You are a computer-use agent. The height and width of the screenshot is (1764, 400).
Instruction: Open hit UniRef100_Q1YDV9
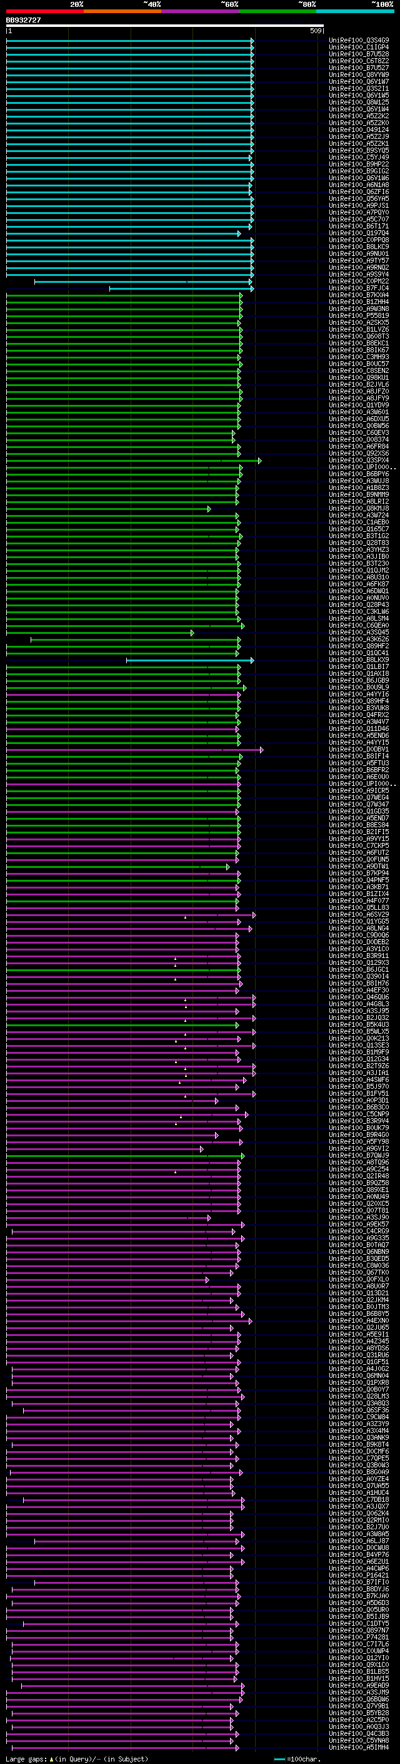point(359,405)
